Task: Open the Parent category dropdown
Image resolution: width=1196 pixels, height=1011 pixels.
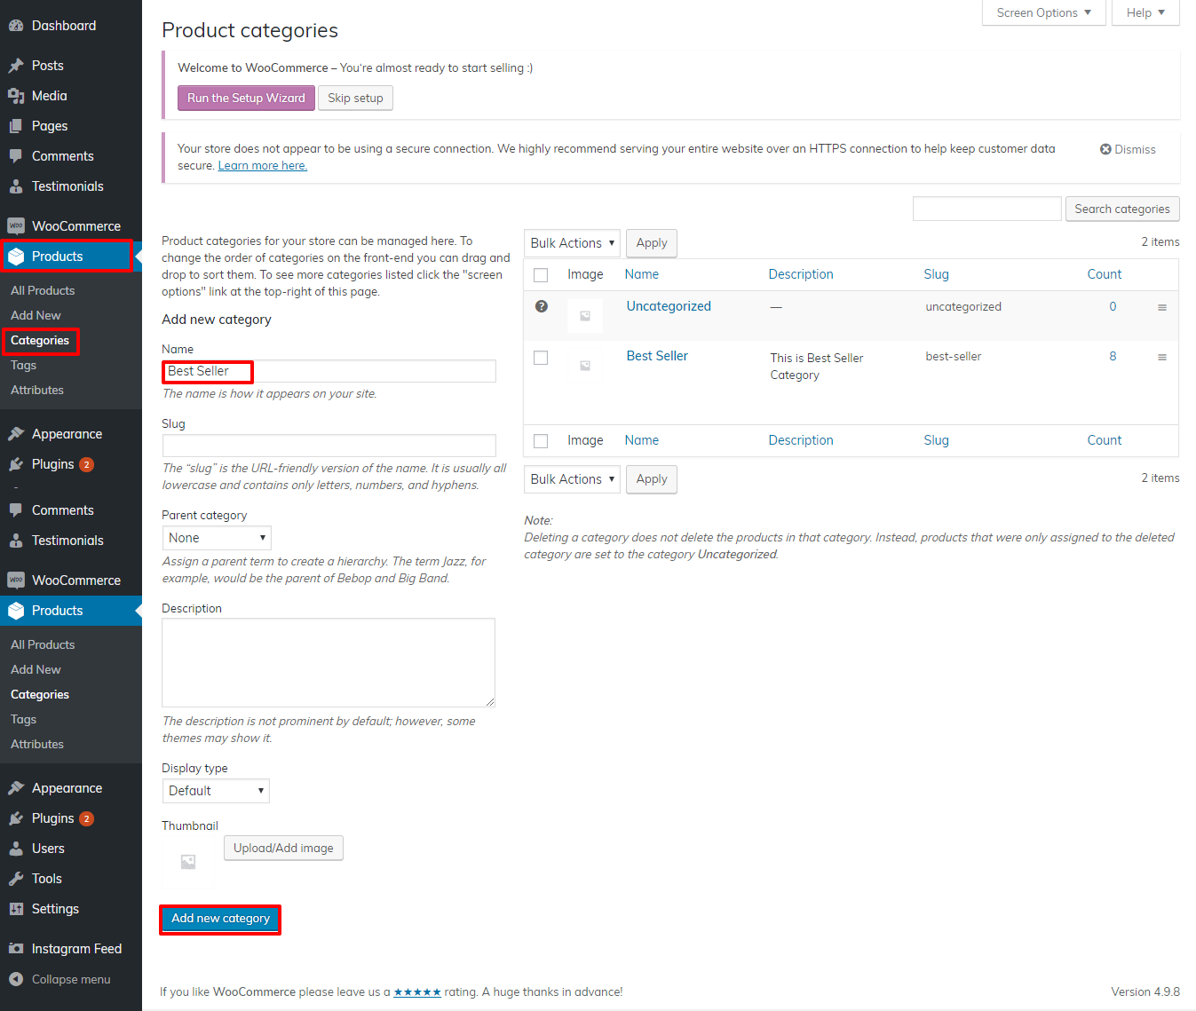Action: click(x=217, y=538)
